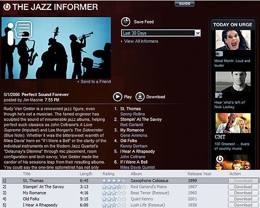Click the Hear 'what's left of' Nick Lachey link
Image resolution: width=260 pixels, height=208 pixels.
[230, 105]
